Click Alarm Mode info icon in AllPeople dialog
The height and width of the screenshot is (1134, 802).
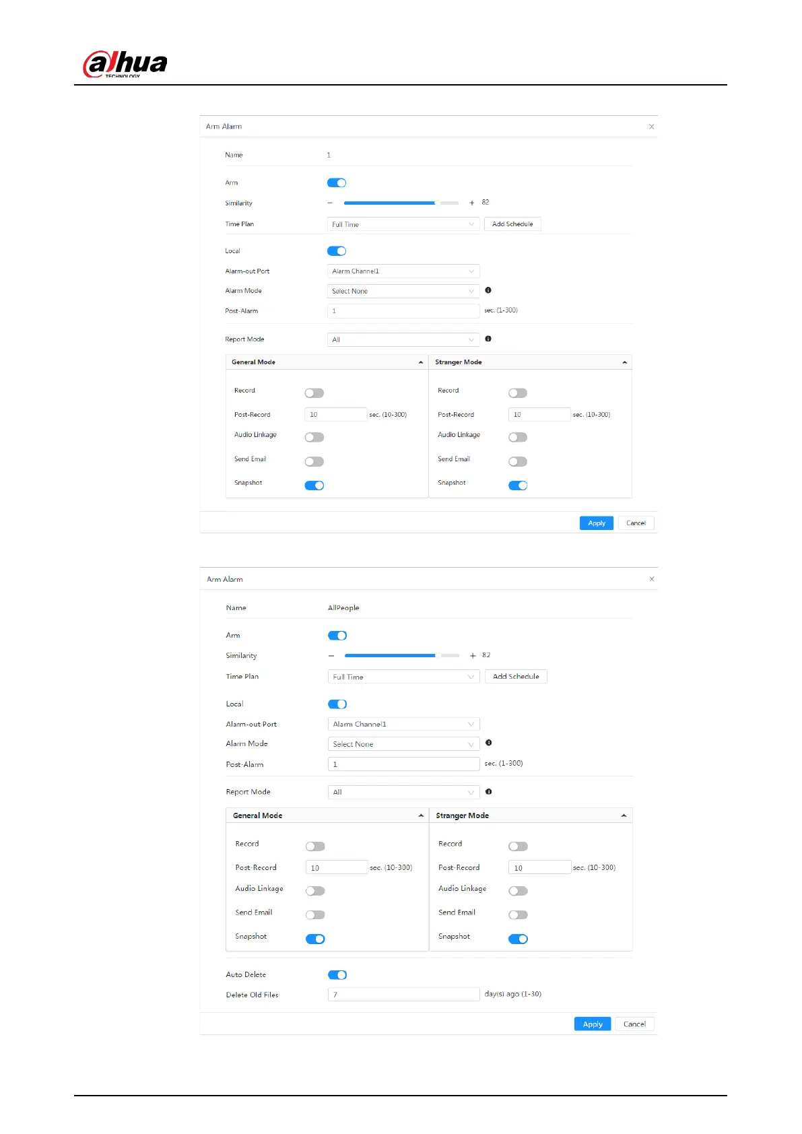click(489, 743)
